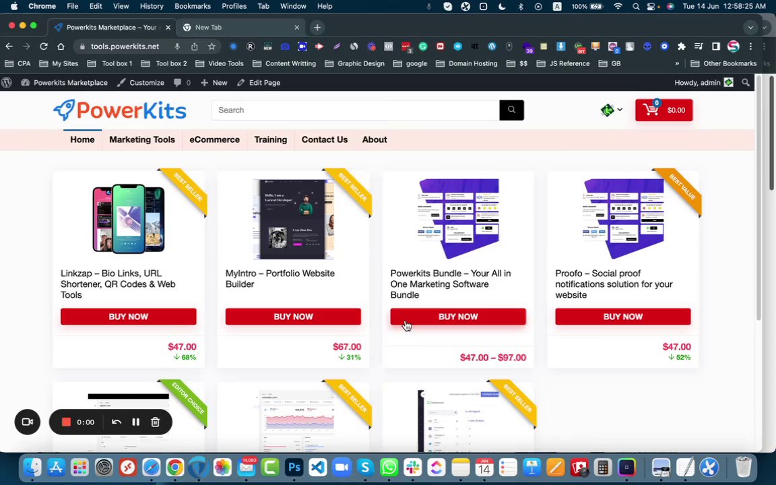Bookmark this page with the star icon
776x485 pixels.
pos(212,46)
